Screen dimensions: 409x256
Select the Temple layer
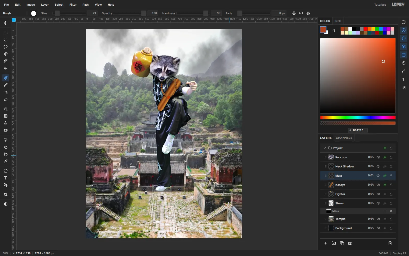coord(358,219)
